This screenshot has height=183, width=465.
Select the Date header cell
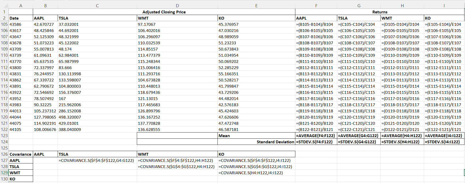[x=21, y=18]
